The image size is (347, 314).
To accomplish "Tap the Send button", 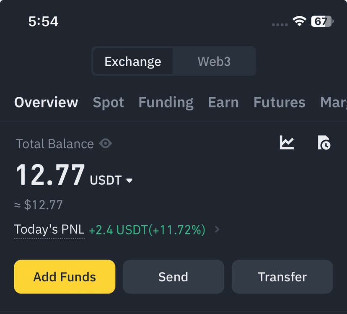I will [173, 277].
